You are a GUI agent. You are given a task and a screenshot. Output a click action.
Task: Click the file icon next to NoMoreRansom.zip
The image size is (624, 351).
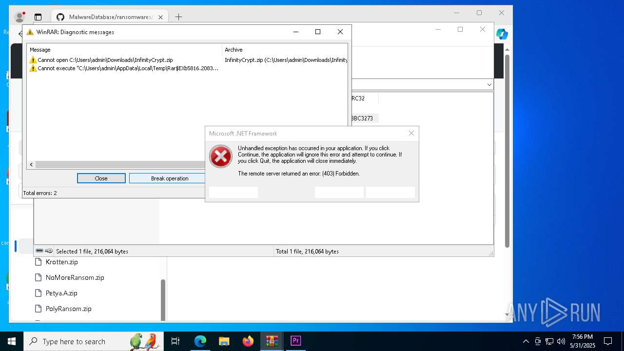(x=38, y=277)
